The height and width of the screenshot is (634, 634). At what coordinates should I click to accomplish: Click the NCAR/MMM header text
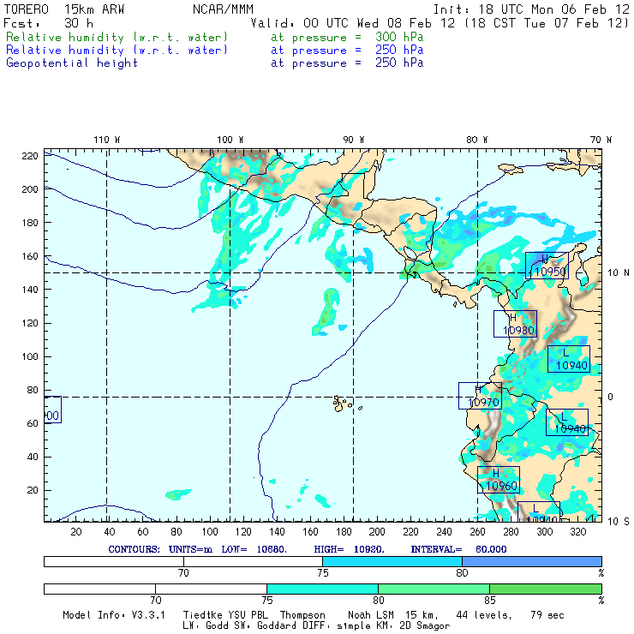[x=223, y=9]
